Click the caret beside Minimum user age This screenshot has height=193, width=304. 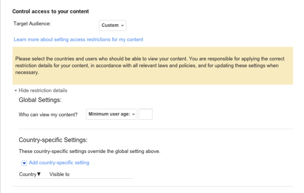(133, 114)
